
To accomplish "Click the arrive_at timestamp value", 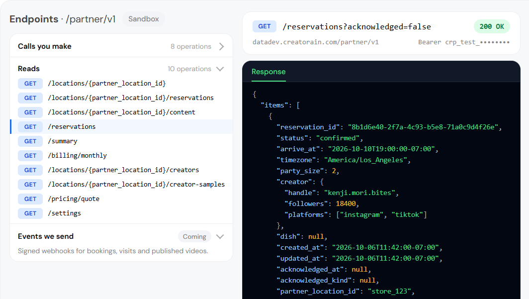I will click(x=381, y=149).
